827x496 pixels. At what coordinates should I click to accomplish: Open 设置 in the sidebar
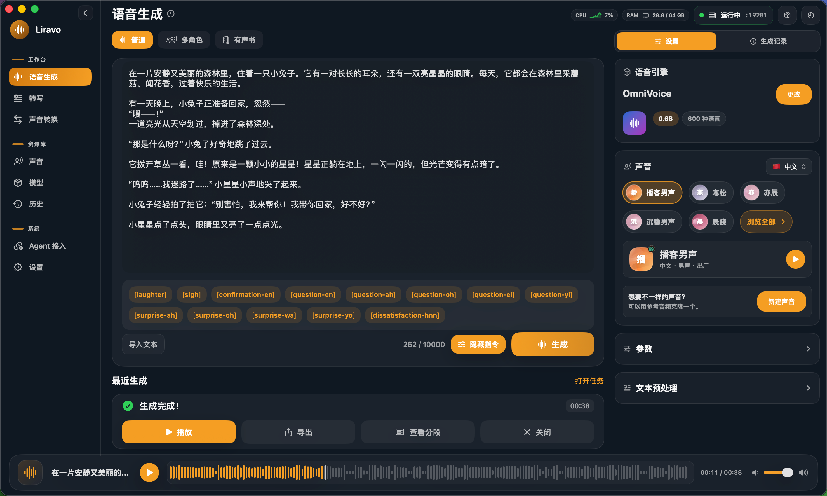tap(50, 267)
